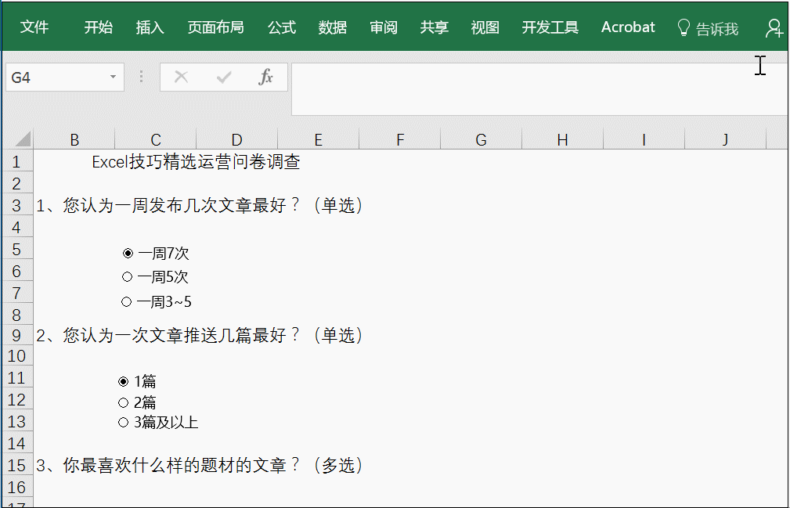Screen dimensions: 790x508
Task: Select column I header
Action: (644, 139)
